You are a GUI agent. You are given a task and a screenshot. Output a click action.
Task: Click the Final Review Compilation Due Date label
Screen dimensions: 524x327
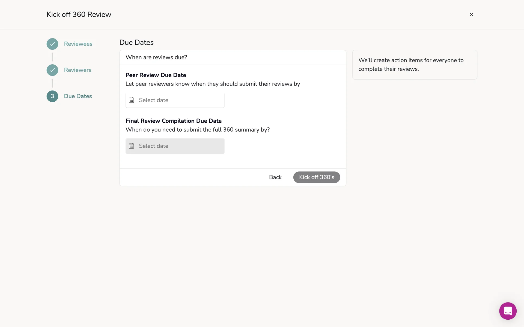pyautogui.click(x=173, y=121)
